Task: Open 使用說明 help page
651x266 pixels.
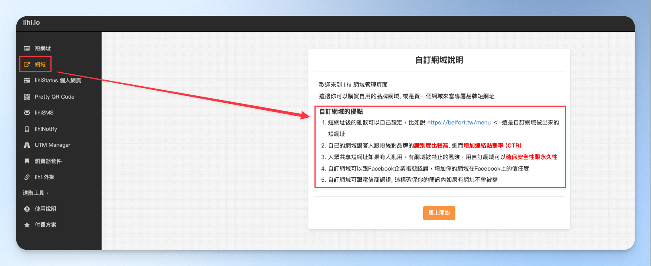Action: pyautogui.click(x=45, y=209)
